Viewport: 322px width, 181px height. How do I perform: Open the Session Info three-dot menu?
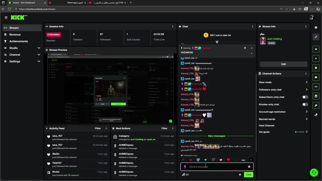(x=173, y=26)
